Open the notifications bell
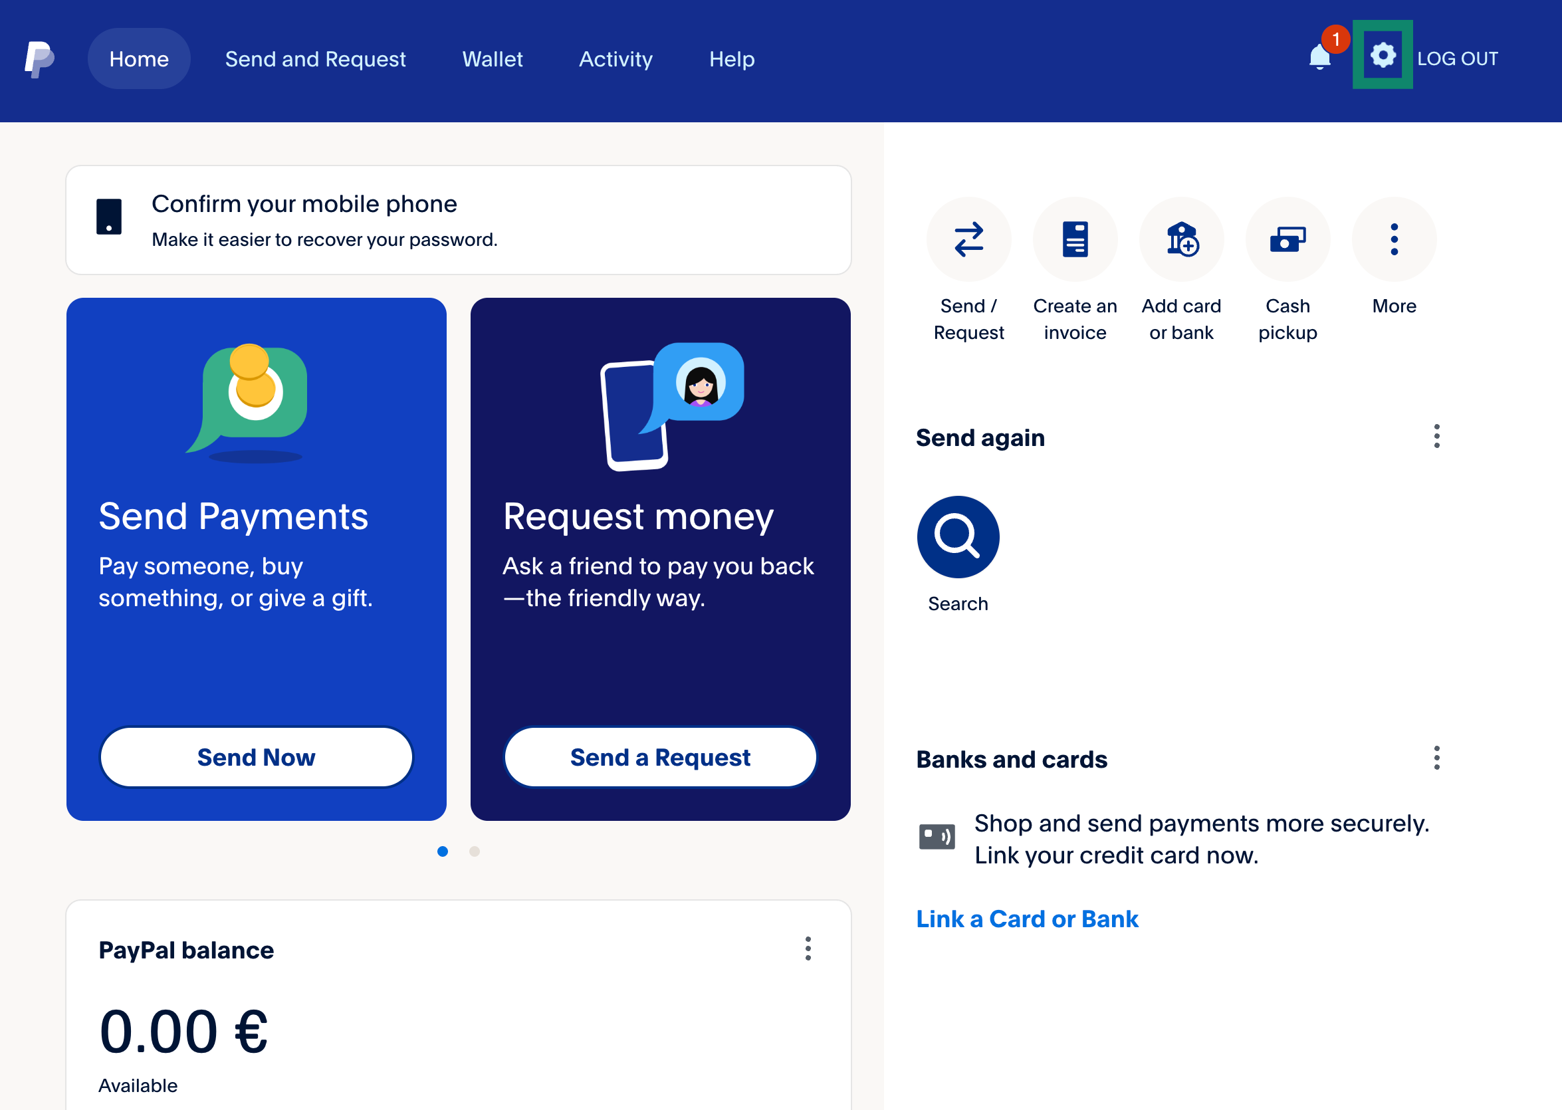Image resolution: width=1562 pixels, height=1110 pixels. tap(1319, 58)
